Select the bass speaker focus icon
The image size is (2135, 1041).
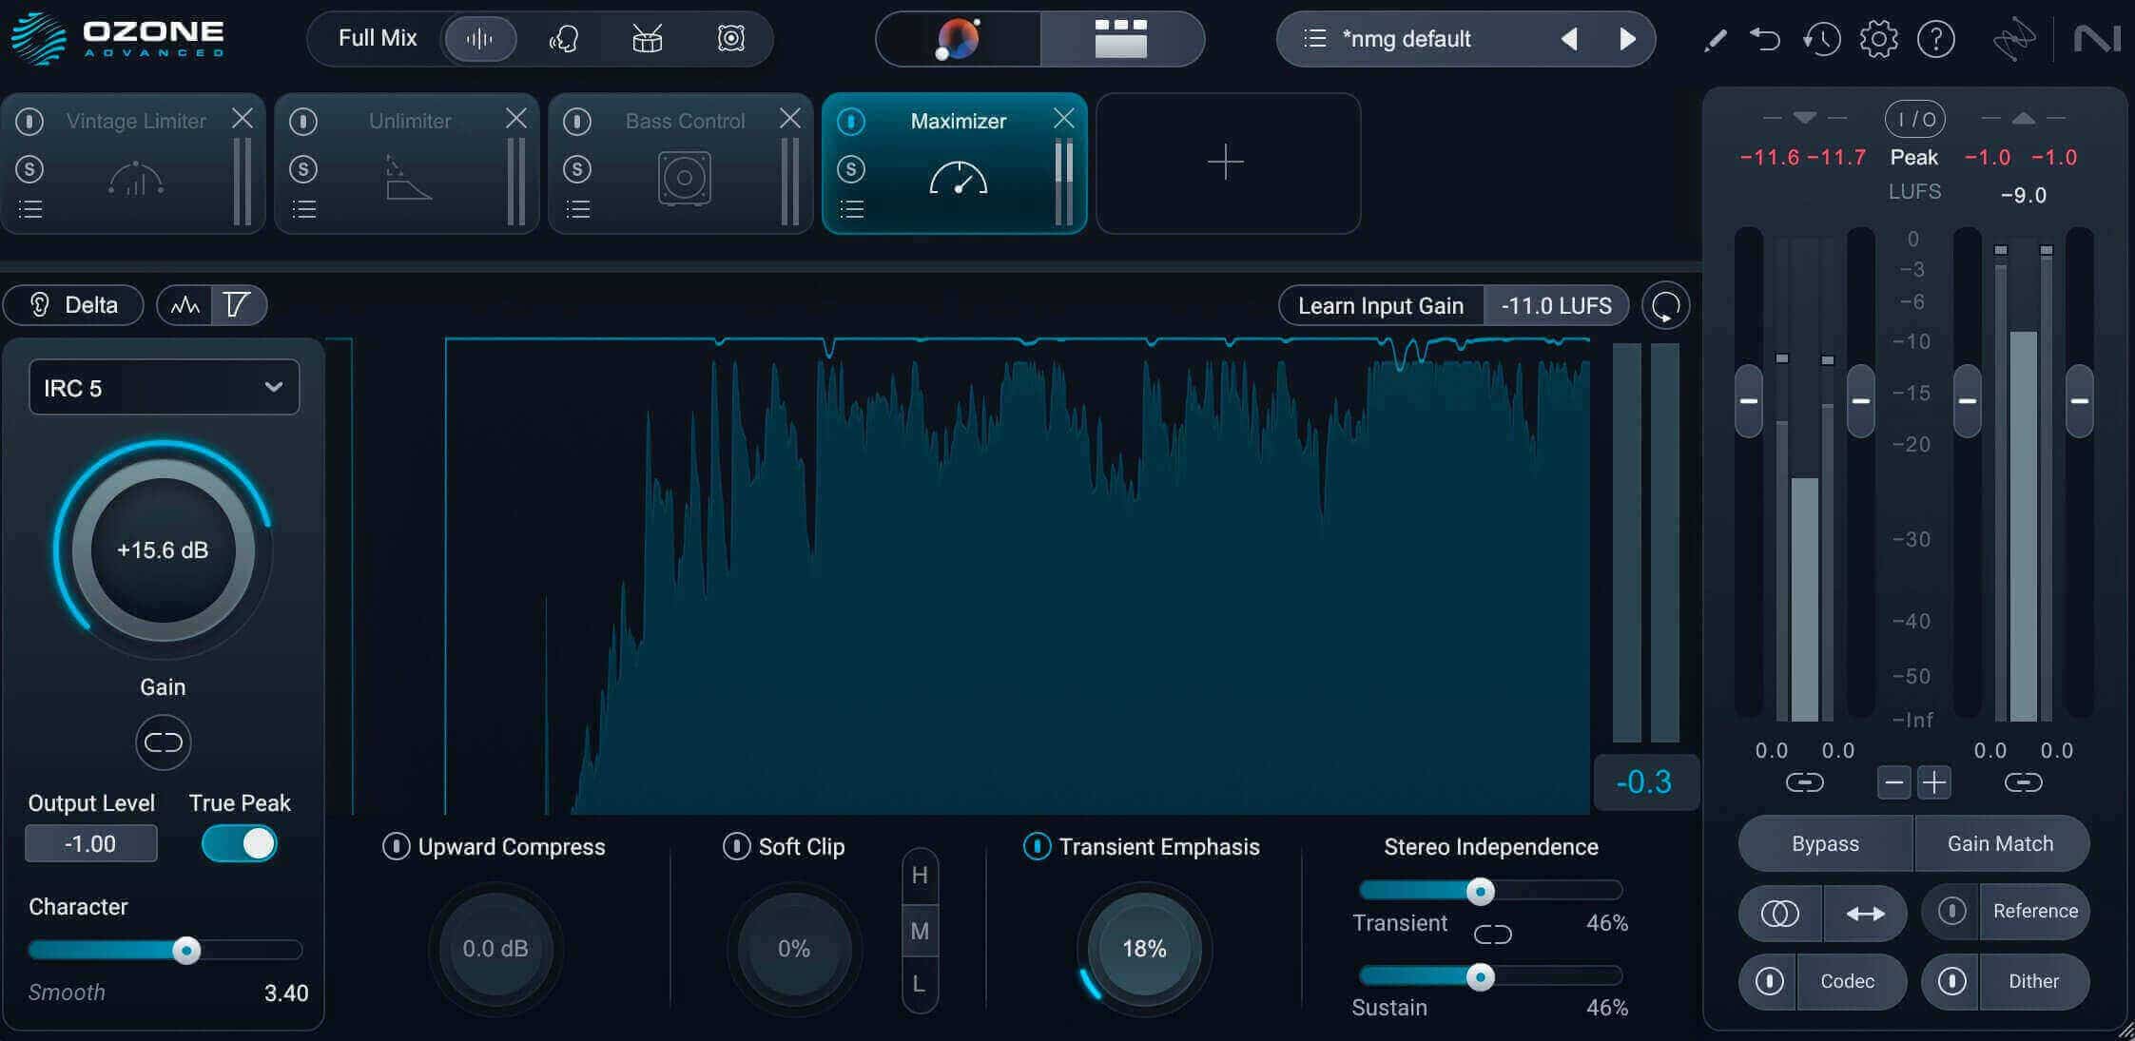click(x=730, y=39)
